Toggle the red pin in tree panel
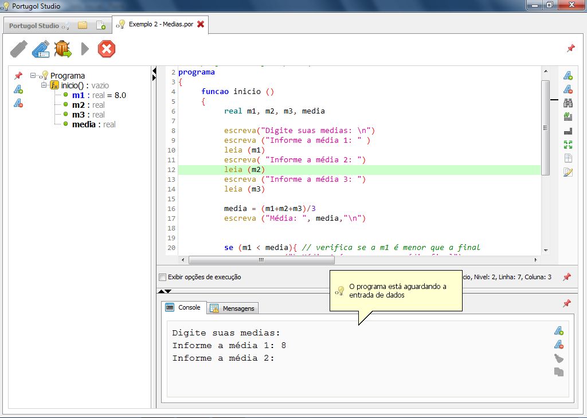Viewport: 587px width, 418px height. [x=18, y=76]
